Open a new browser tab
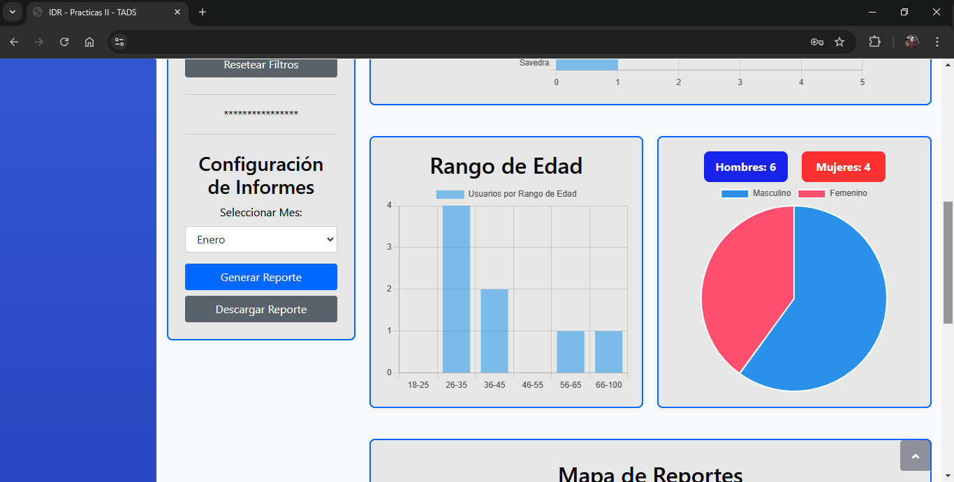 [203, 12]
